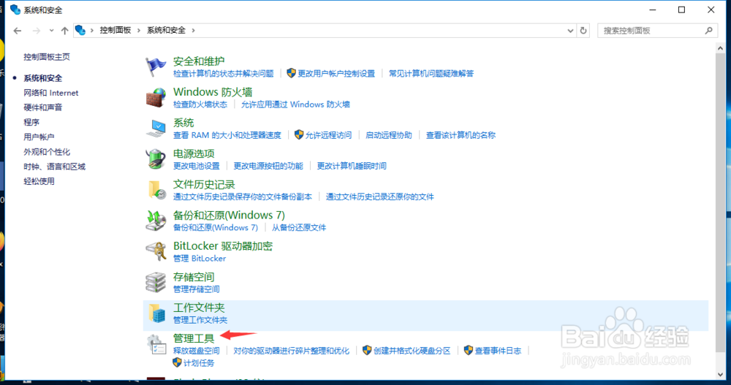Open 时钟、语言和区域 category
This screenshot has height=385, width=731.
[x=55, y=167]
